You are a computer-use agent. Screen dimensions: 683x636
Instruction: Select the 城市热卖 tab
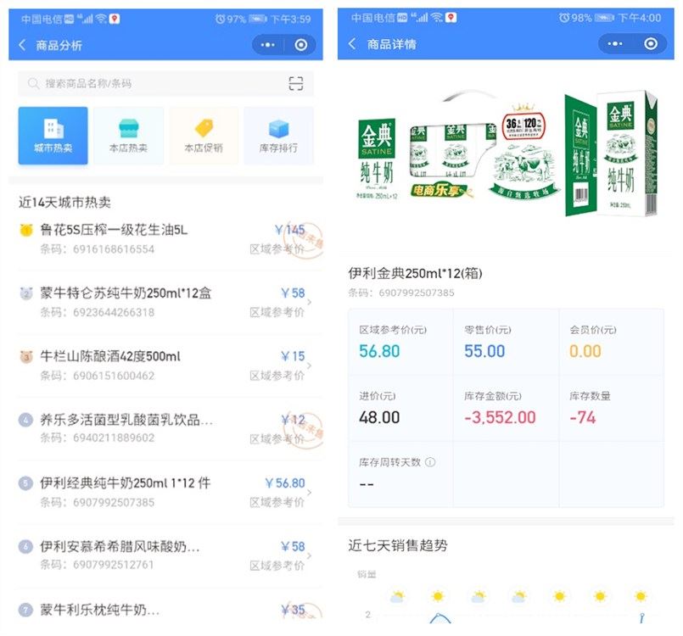coord(53,136)
